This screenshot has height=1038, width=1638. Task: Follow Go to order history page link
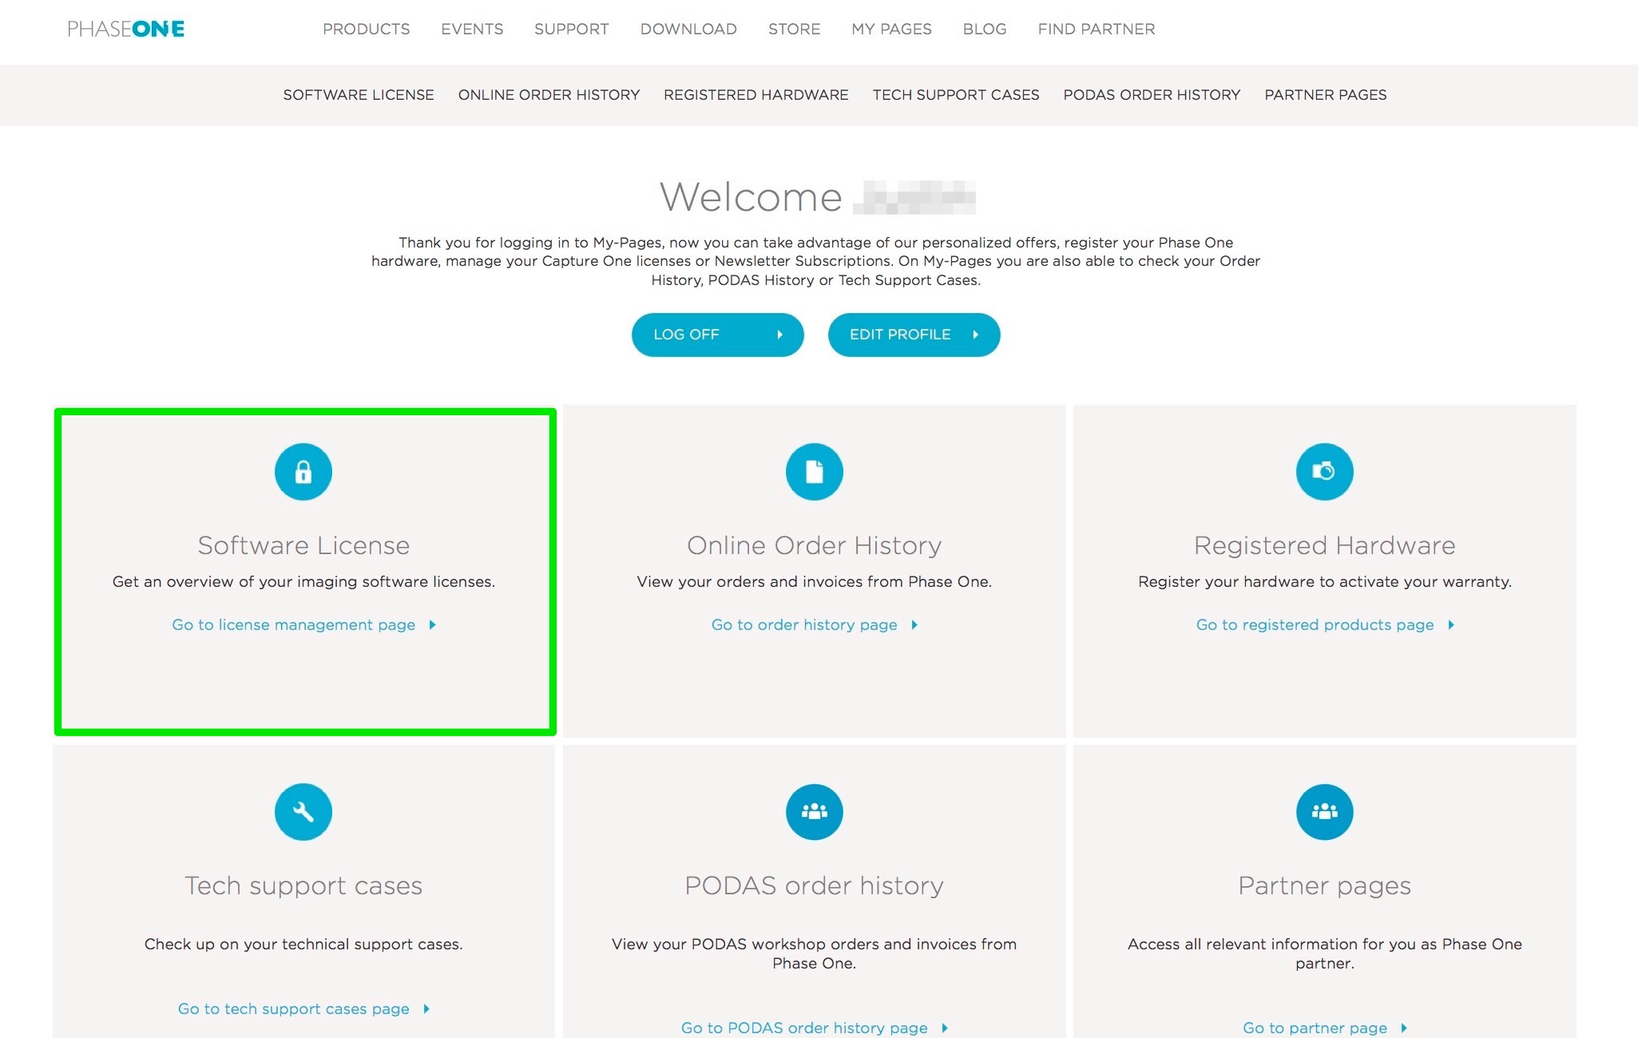[804, 625]
